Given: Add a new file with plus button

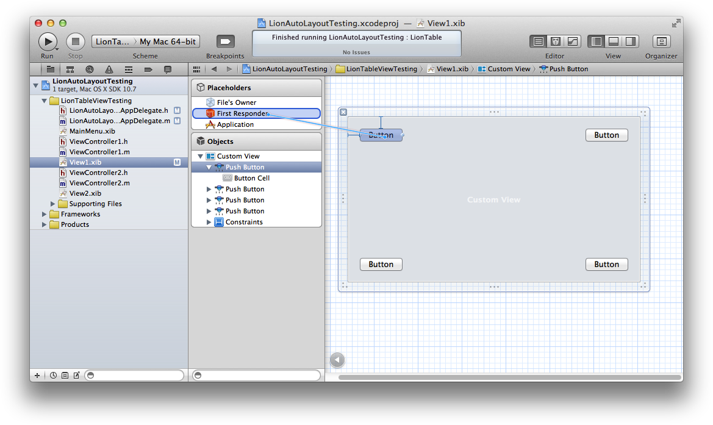Looking at the screenshot, I should (37, 376).
